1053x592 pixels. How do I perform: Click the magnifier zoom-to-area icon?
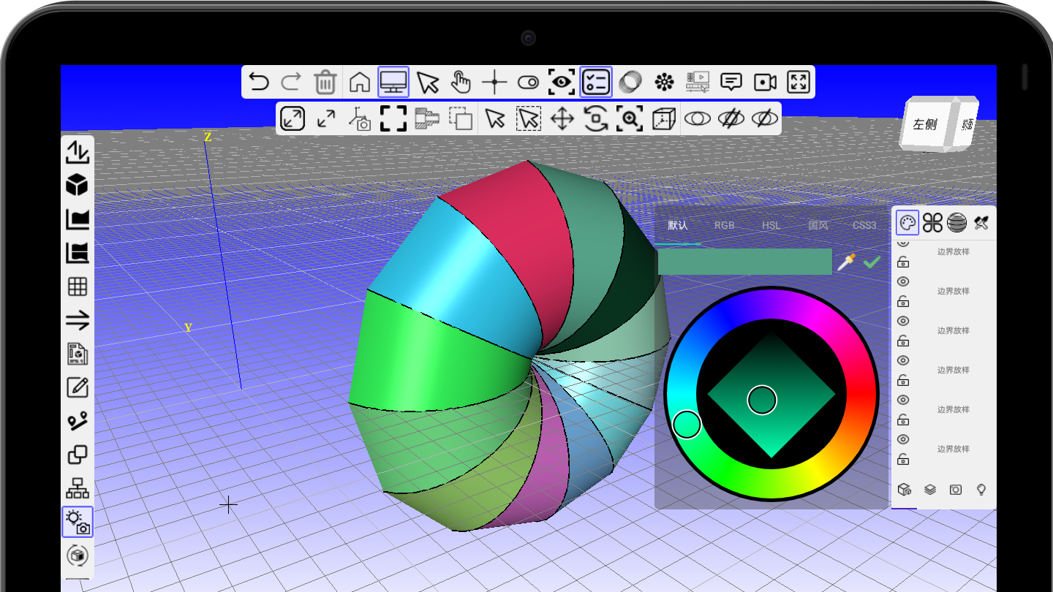629,118
